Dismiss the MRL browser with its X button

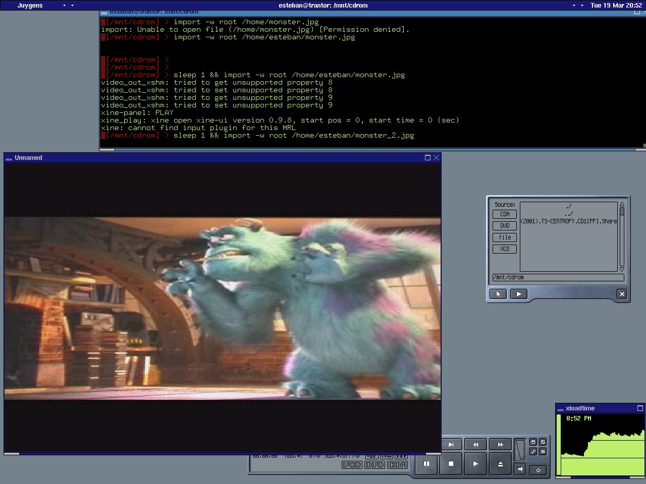tap(622, 294)
